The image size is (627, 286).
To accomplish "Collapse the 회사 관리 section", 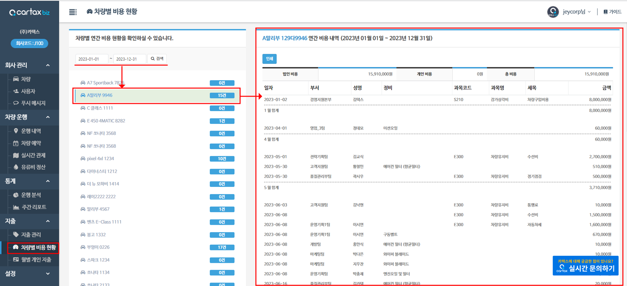I will 48,65.
